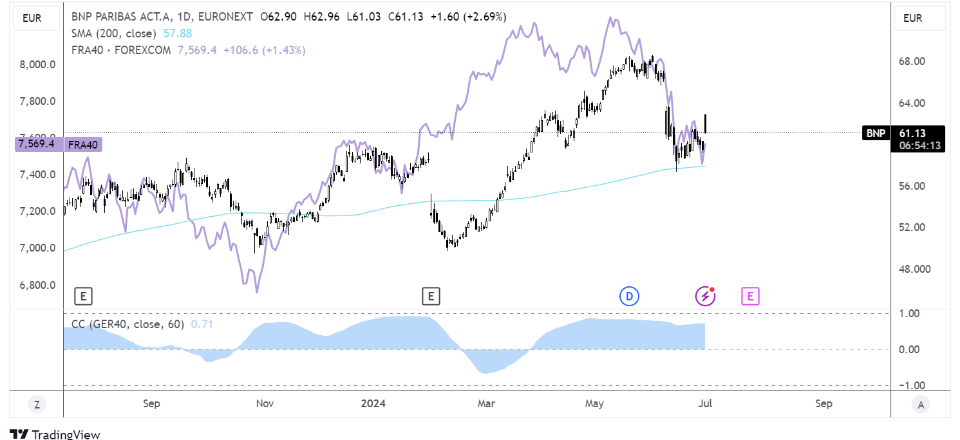Click the purple FRA40 7,569.4 scale label
Viewport: 960px width, 440px height.
(x=58, y=144)
